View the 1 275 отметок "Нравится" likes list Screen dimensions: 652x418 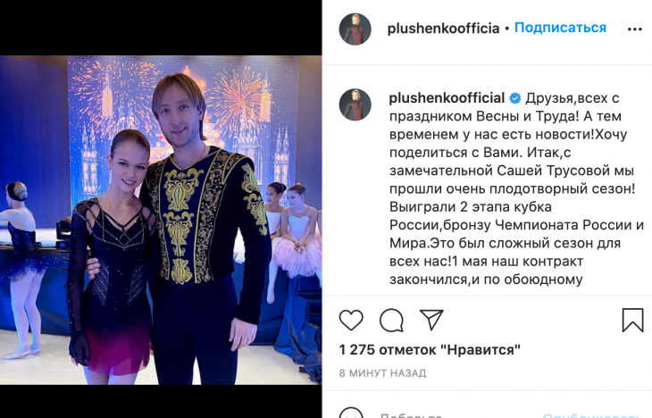pos(430,350)
